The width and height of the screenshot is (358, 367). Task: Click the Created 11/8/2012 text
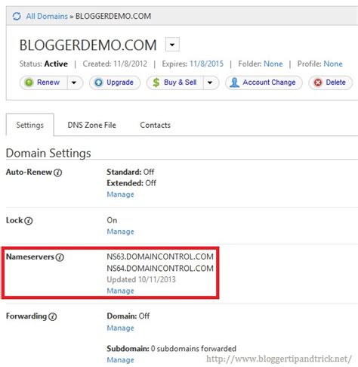pyautogui.click(x=115, y=64)
